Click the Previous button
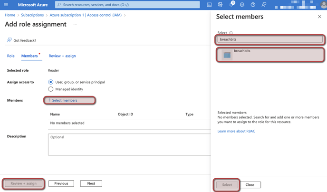This screenshot has height=192, width=327. pyautogui.click(x=61, y=183)
